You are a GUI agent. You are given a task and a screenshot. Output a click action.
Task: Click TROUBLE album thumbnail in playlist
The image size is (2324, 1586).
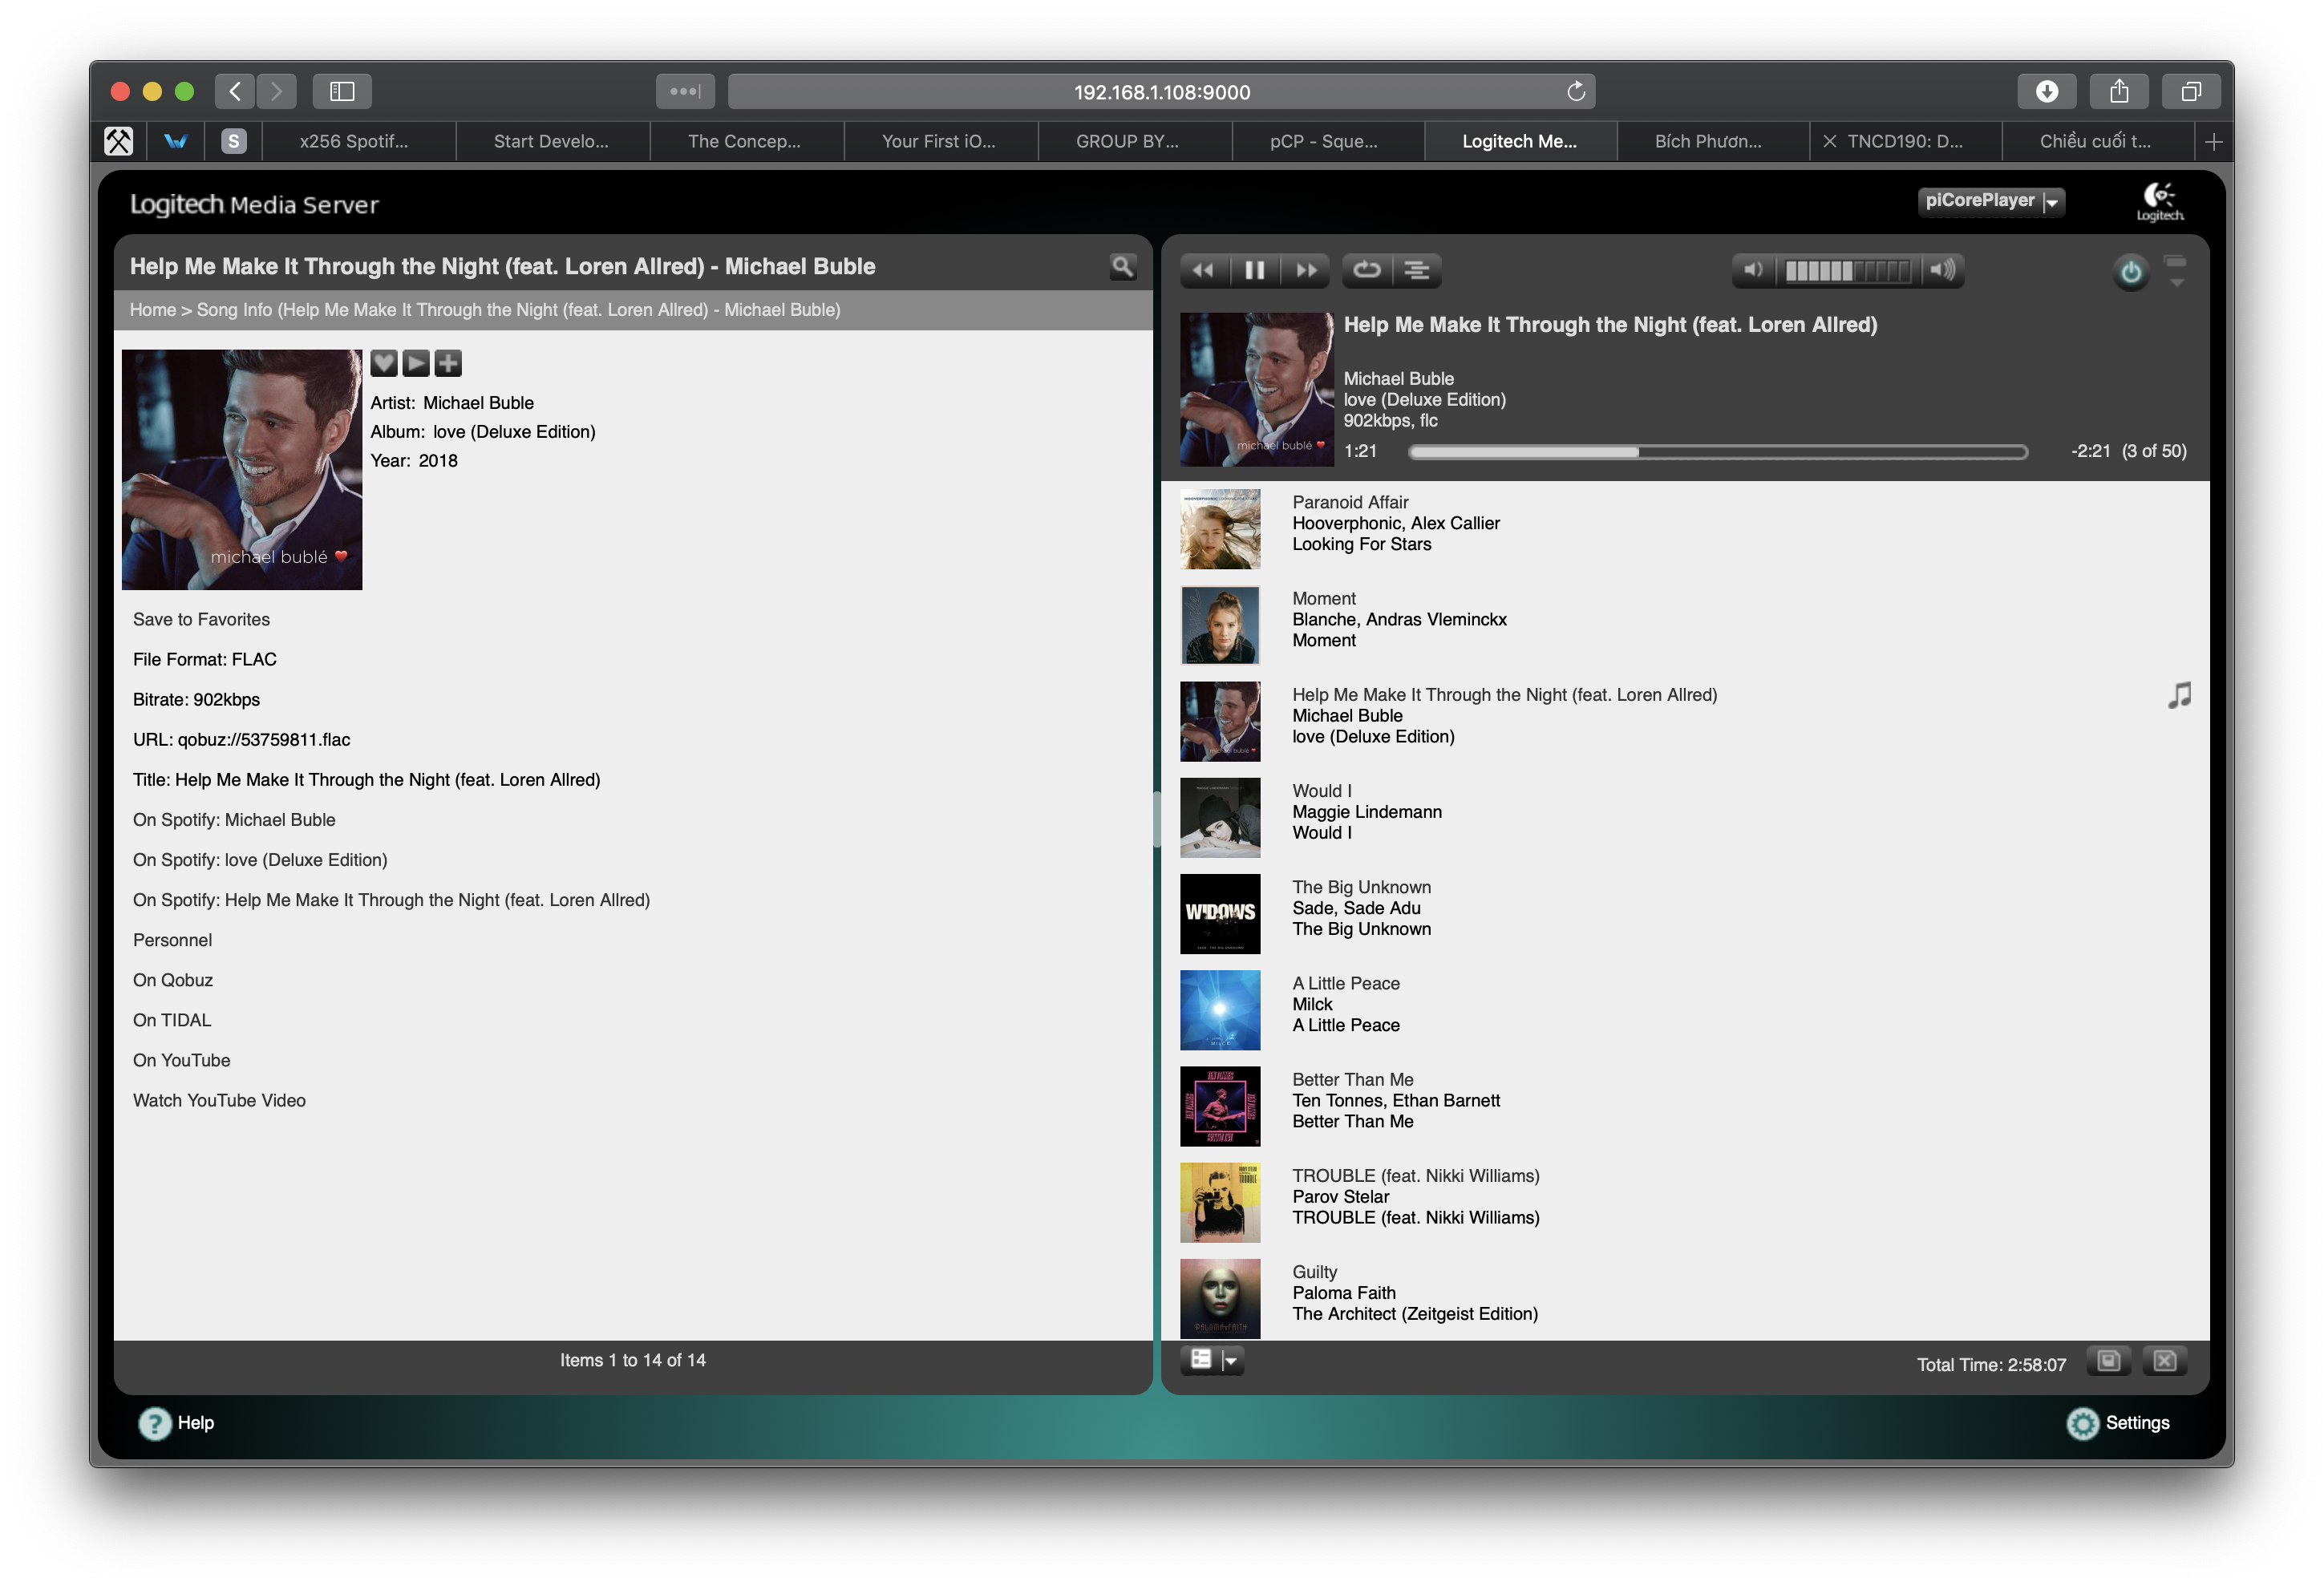point(1220,1202)
